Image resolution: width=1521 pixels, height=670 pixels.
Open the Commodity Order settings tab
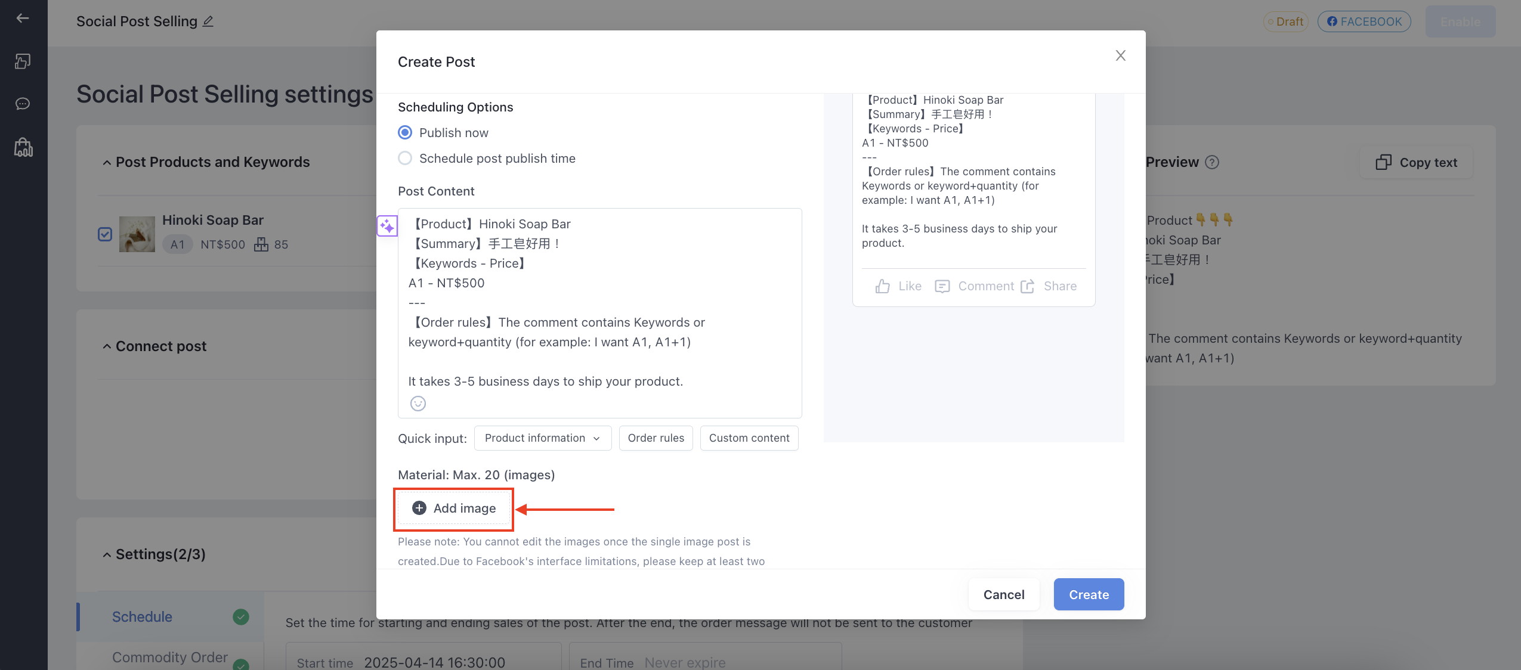(x=170, y=657)
